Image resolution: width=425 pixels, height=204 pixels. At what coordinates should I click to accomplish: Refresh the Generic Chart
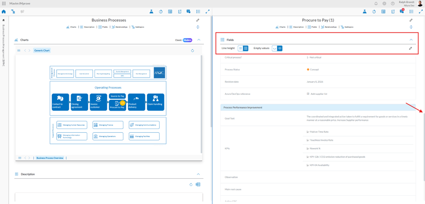click(192, 51)
